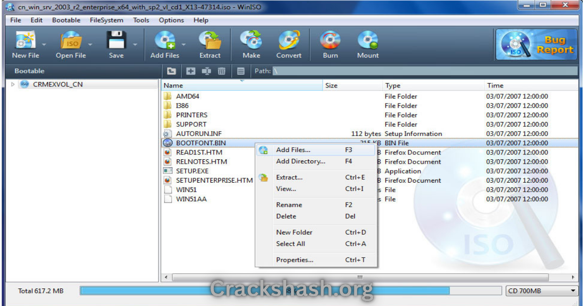Click the SETUP.EXE application icon
583x306 pixels.
(x=168, y=170)
